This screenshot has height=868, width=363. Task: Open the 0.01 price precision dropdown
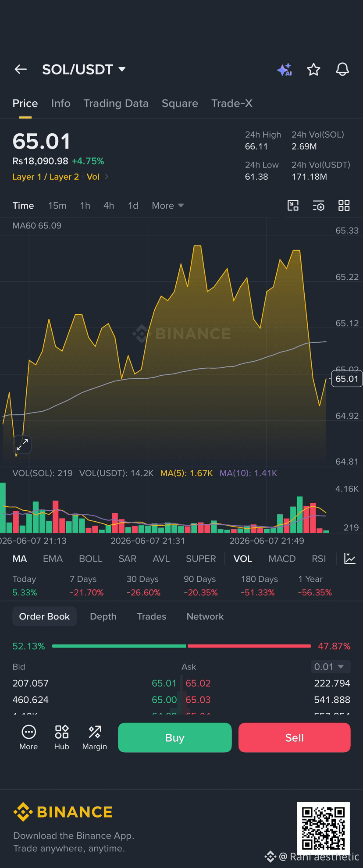coord(331,667)
